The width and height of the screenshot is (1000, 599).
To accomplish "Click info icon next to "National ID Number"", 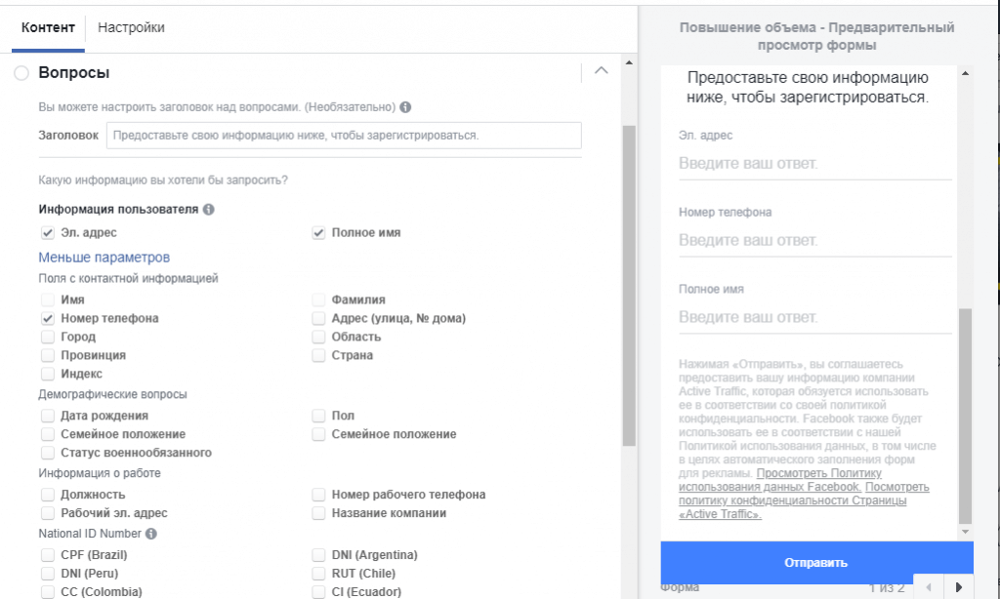I will [x=151, y=534].
